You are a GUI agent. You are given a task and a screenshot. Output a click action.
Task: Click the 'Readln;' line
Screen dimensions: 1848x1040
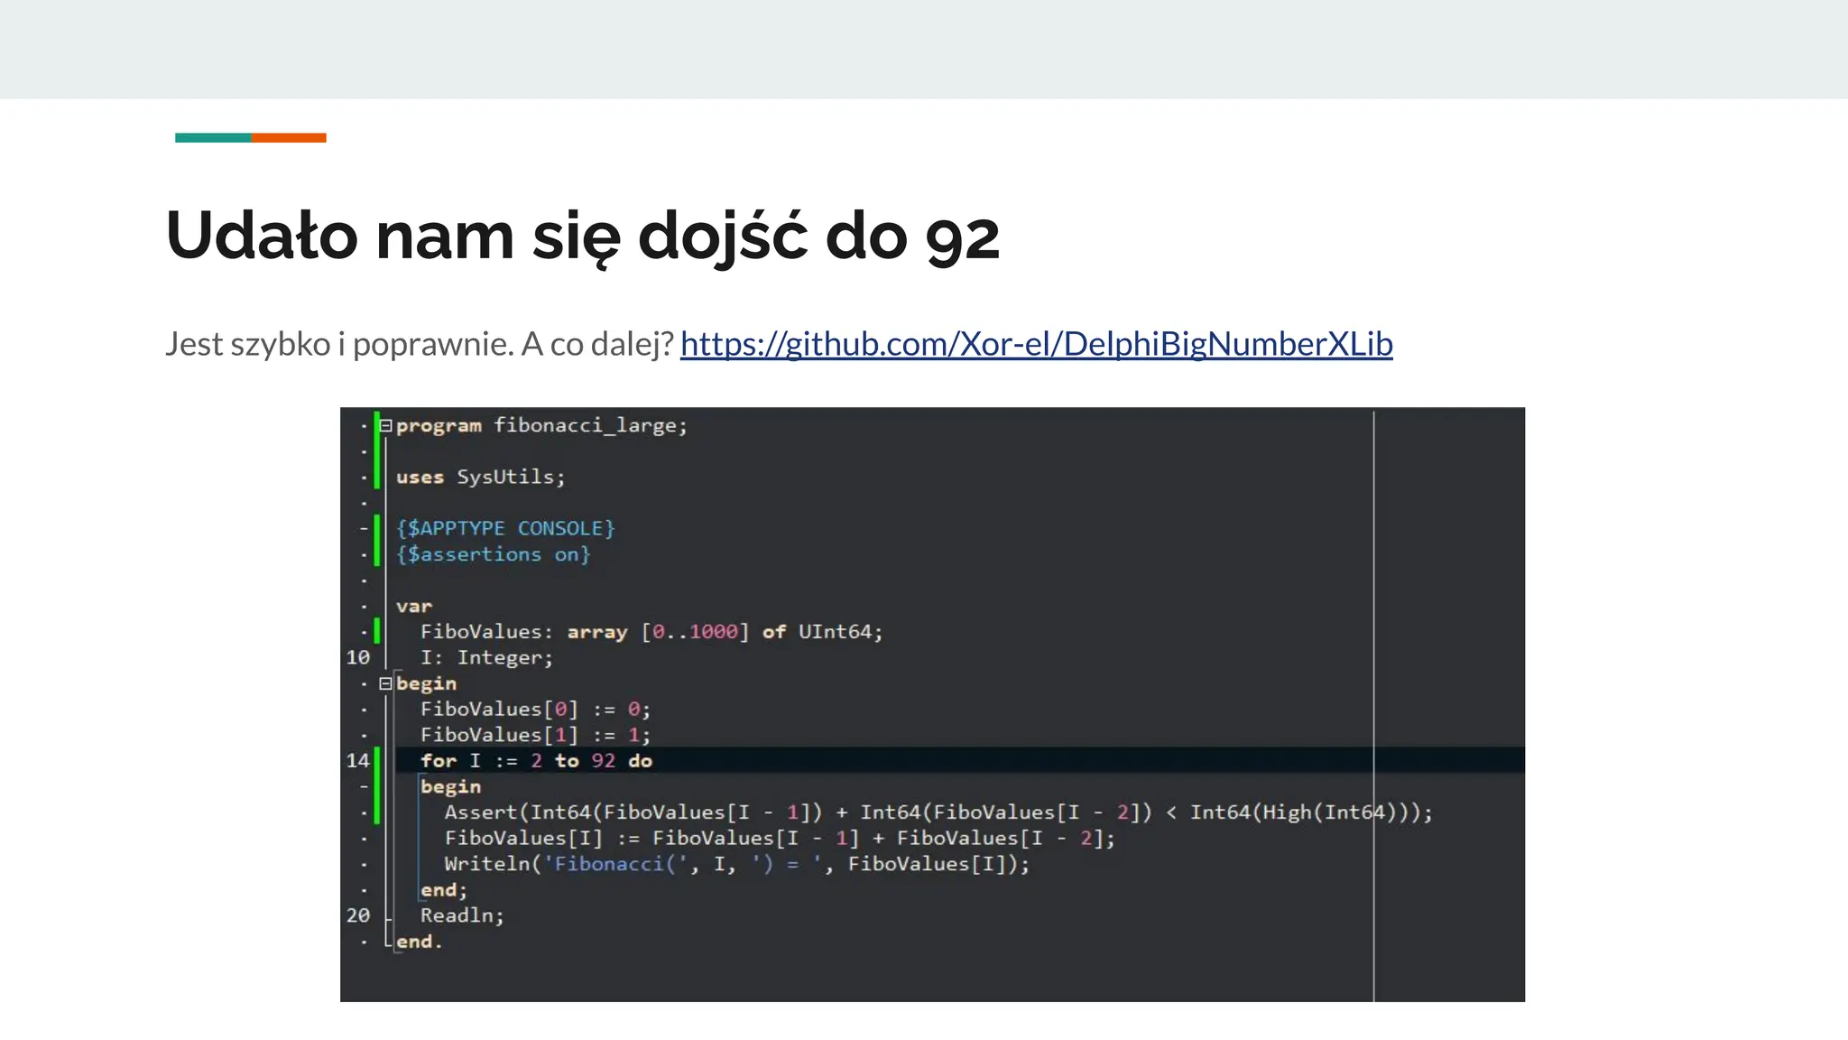[x=462, y=915]
